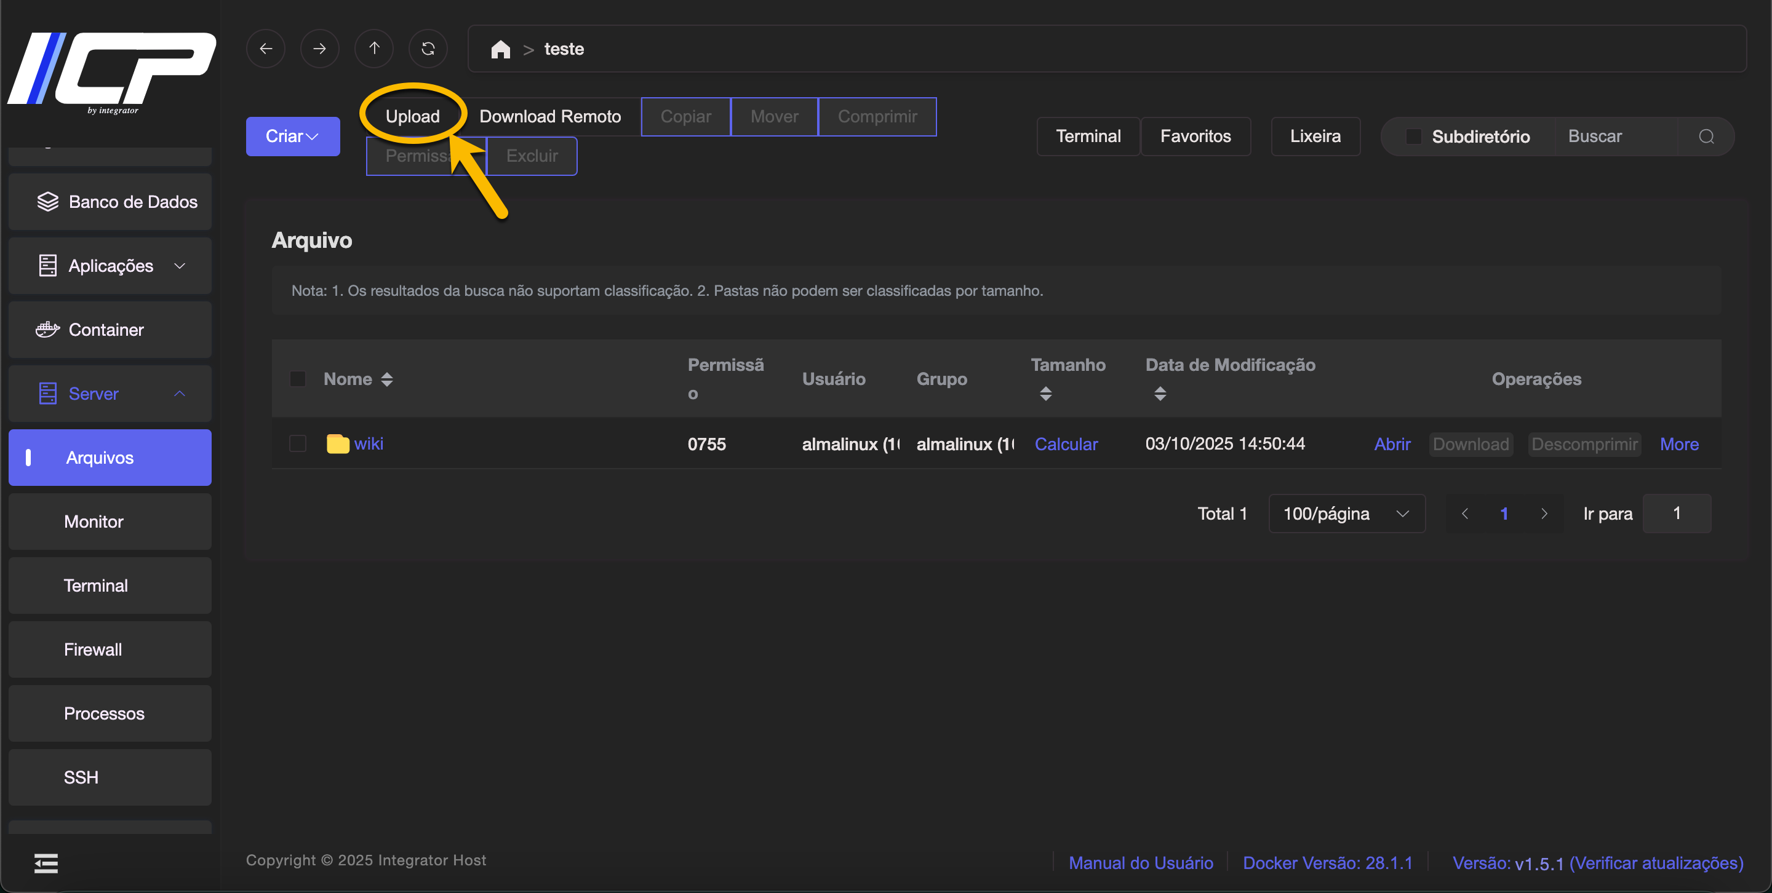Refresh the file listing
This screenshot has height=893, width=1772.
tap(428, 49)
